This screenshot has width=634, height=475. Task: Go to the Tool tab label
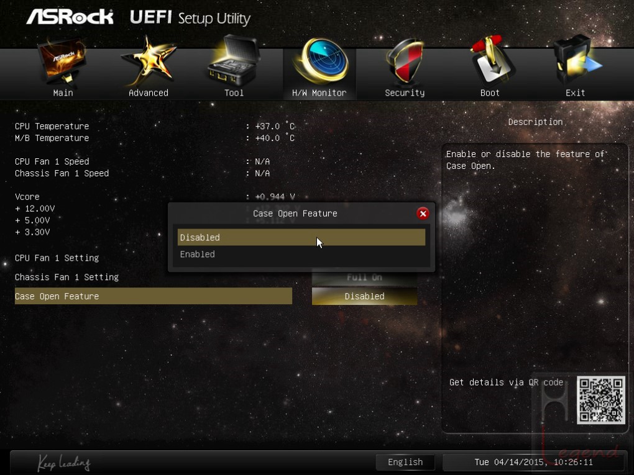click(234, 93)
